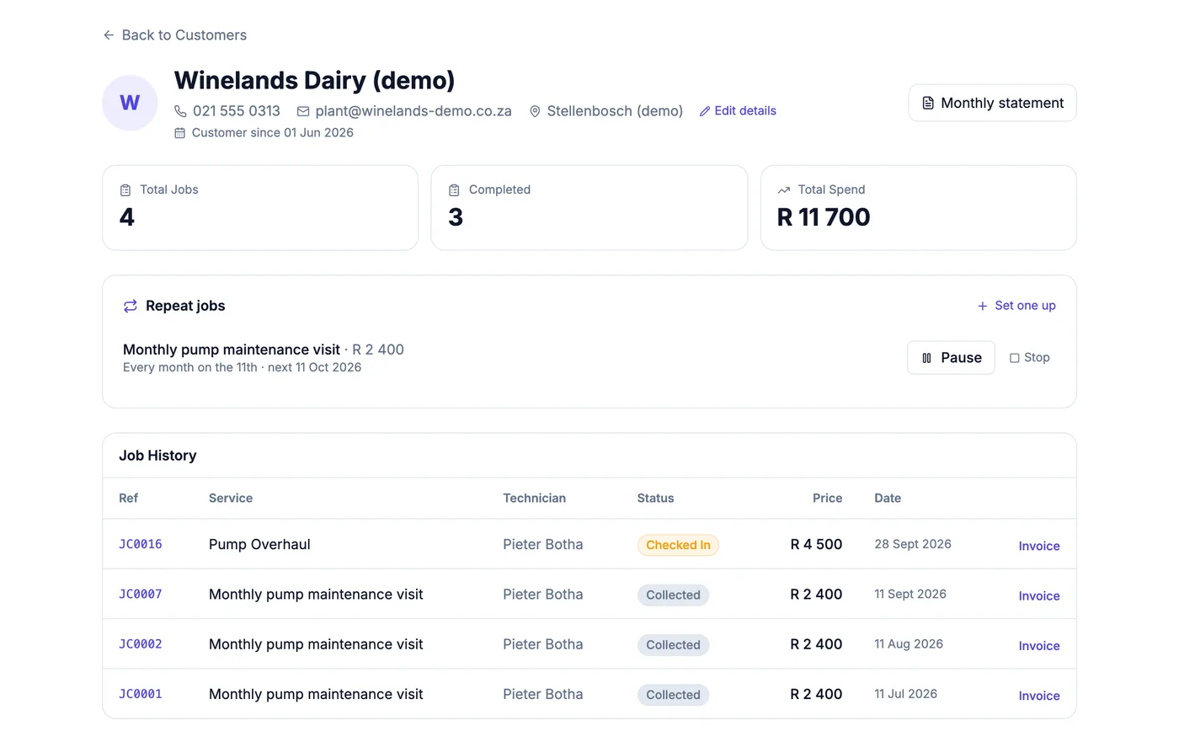Open Invoice for the 11 Jul 2026 job
The width and height of the screenshot is (1179, 731).
1039,696
